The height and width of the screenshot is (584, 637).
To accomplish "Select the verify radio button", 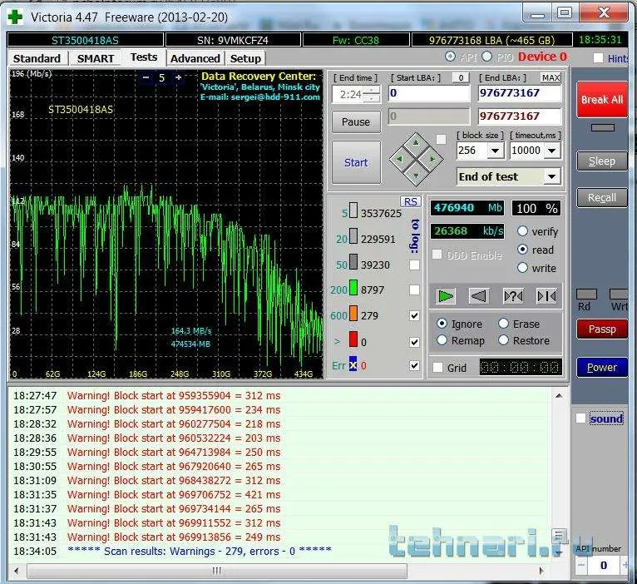I will (x=523, y=231).
